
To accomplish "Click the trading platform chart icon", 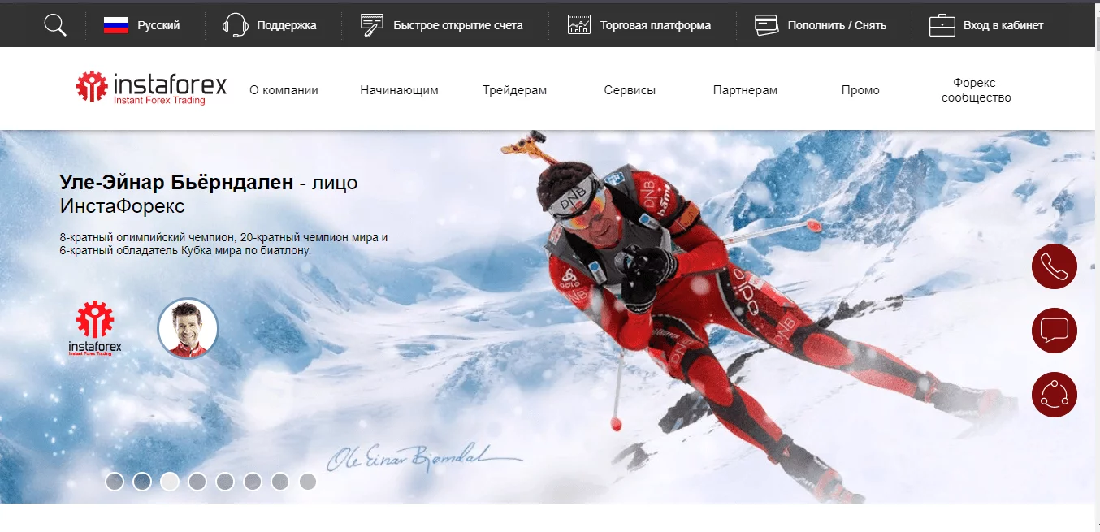I will coord(579,25).
